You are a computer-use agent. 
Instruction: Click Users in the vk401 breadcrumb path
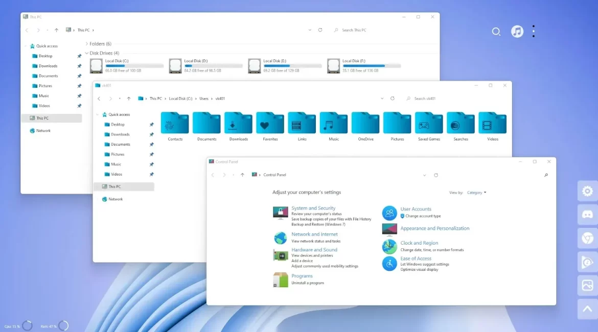click(204, 99)
